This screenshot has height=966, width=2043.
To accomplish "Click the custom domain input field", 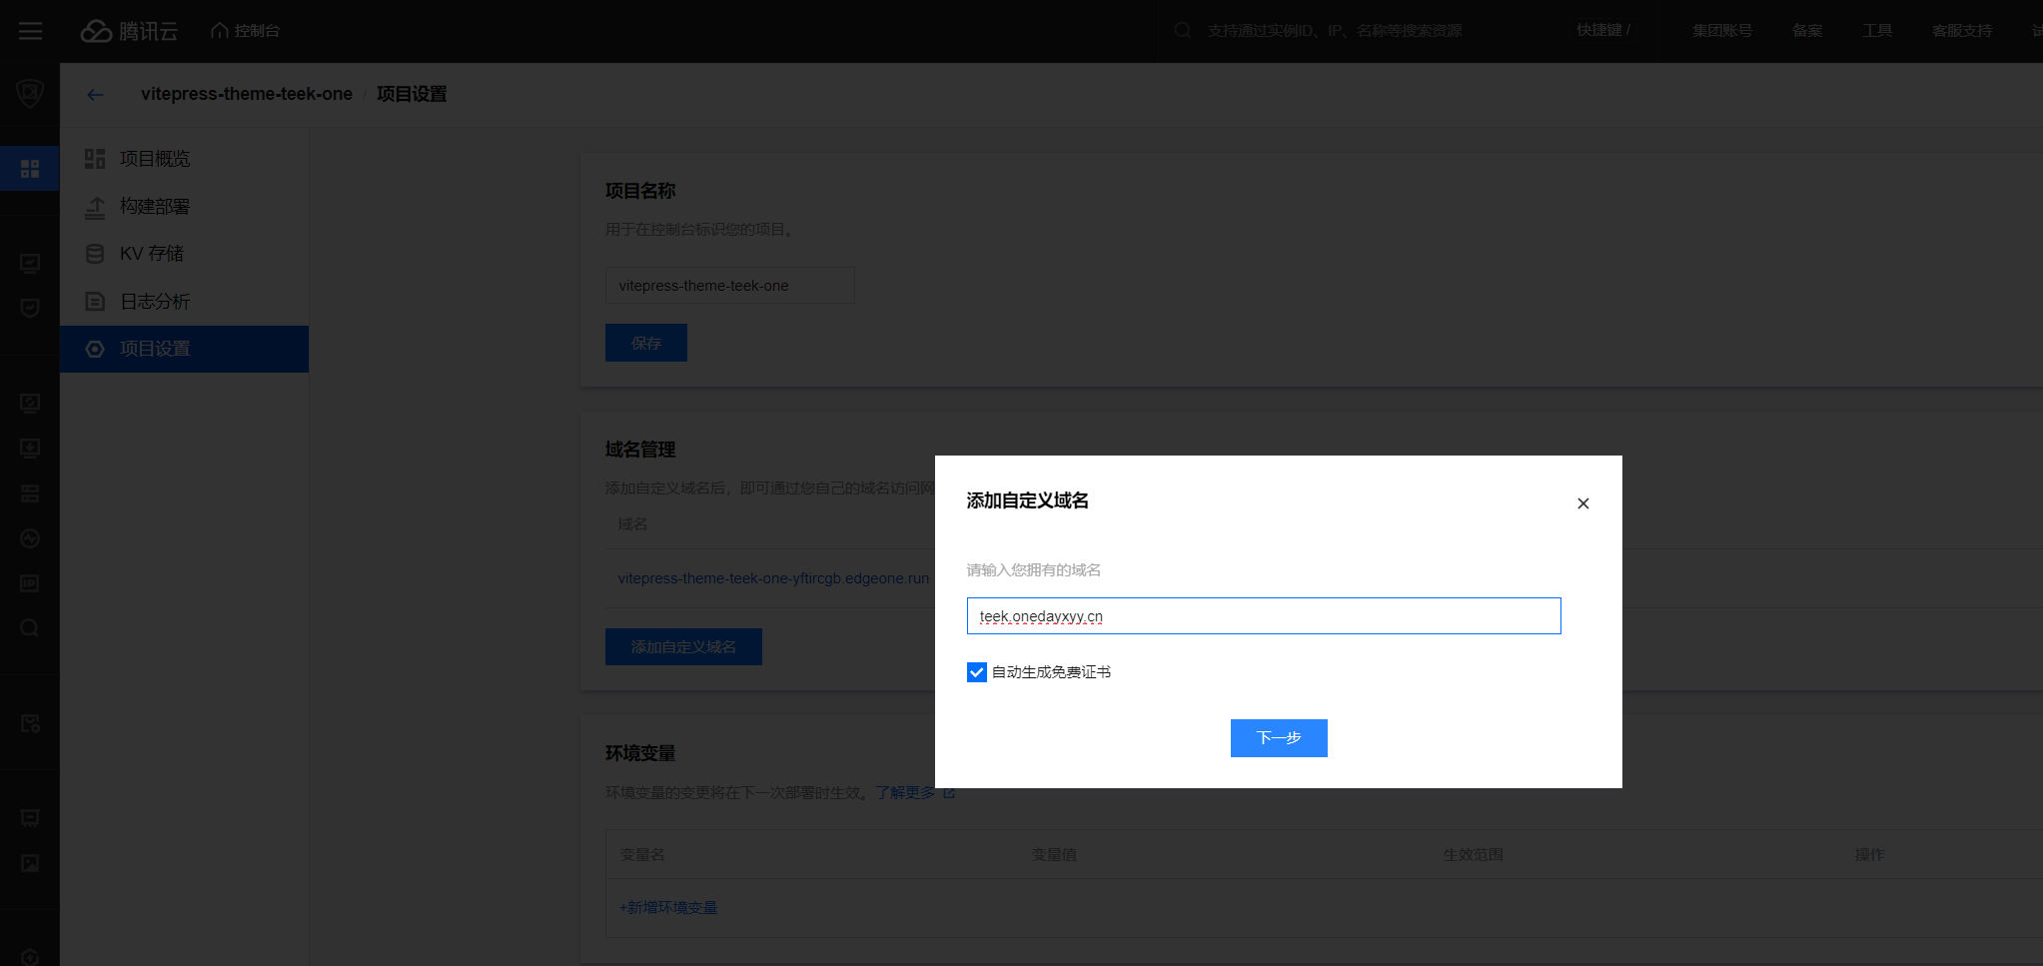I will (x=1263, y=616).
